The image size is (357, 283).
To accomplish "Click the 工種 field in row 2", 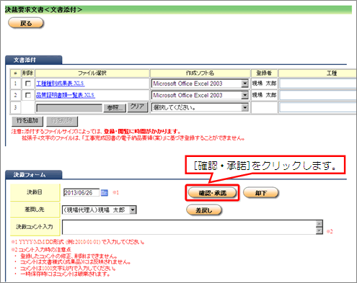I will coord(318,95).
